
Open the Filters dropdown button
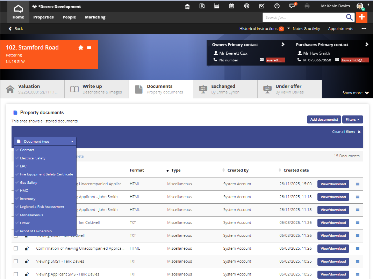tap(352, 119)
